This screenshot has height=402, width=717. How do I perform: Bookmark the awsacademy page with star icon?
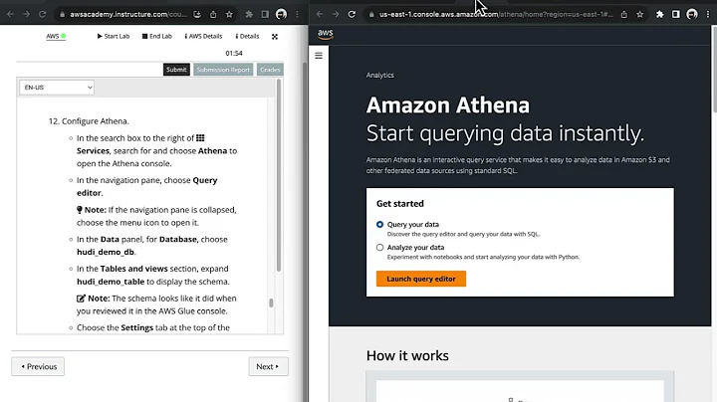229,15
